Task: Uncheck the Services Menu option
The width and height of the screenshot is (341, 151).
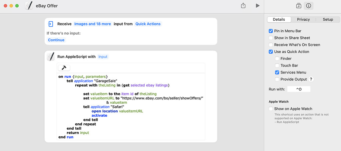Action: click(277, 73)
